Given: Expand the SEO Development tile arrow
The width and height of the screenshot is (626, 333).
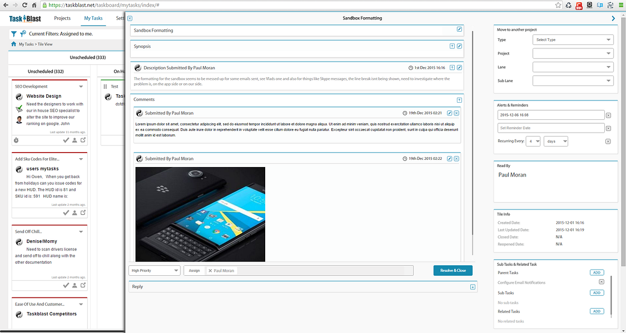Looking at the screenshot, I should (x=81, y=87).
